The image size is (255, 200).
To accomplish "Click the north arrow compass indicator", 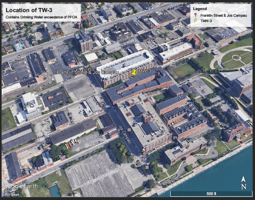I will coord(243,183).
